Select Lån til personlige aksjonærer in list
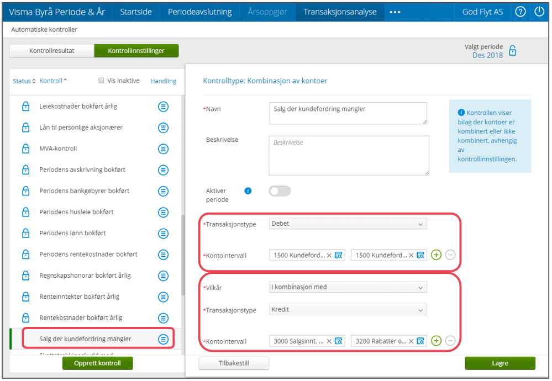This screenshot has height=381, width=552. tap(81, 128)
